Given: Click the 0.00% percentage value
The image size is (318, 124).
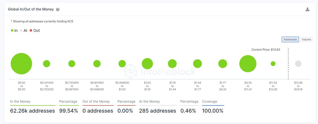Looking at the screenshot, I should [125, 111].
